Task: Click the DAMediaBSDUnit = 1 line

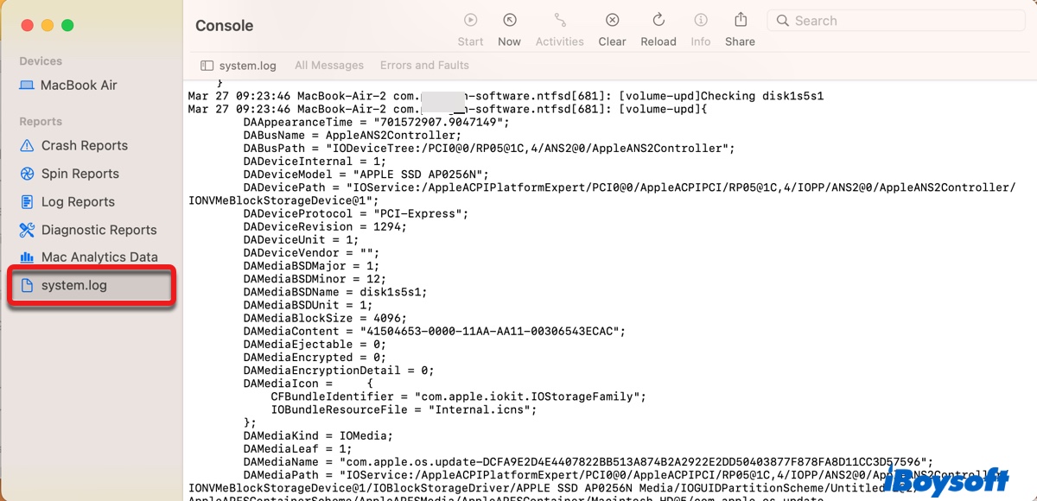Action: 308,305
